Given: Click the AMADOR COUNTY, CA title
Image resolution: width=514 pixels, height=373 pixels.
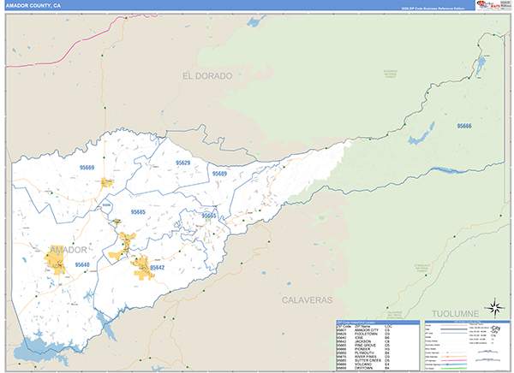Looking at the screenshot, I should (33, 6).
